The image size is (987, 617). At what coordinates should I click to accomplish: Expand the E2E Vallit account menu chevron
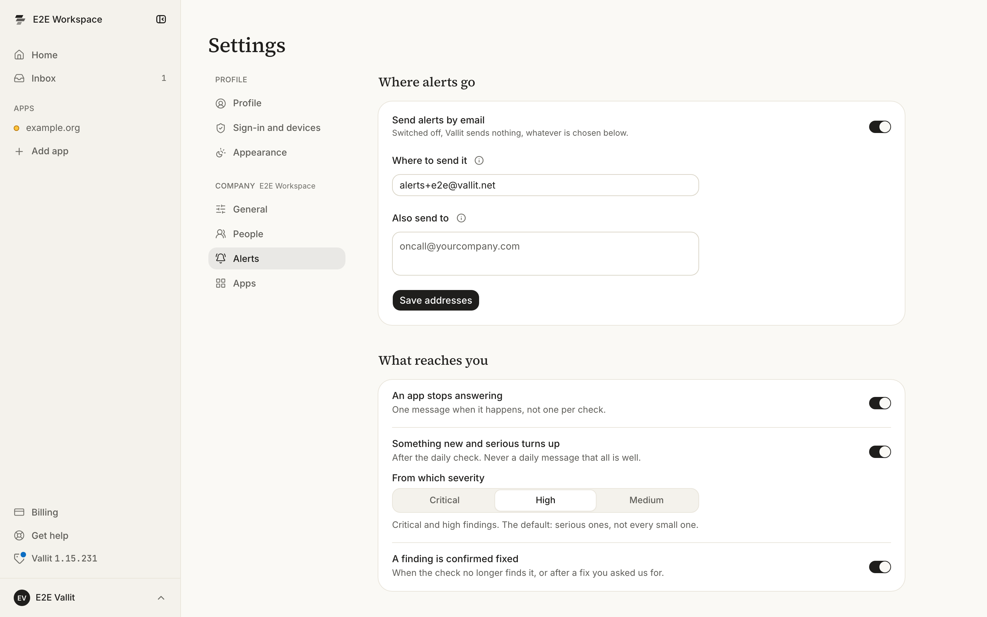[161, 598]
